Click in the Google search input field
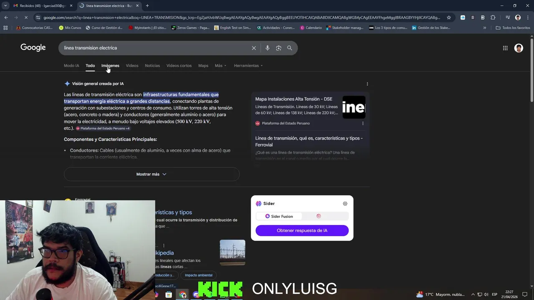This screenshot has height=300, width=534. click(154, 48)
